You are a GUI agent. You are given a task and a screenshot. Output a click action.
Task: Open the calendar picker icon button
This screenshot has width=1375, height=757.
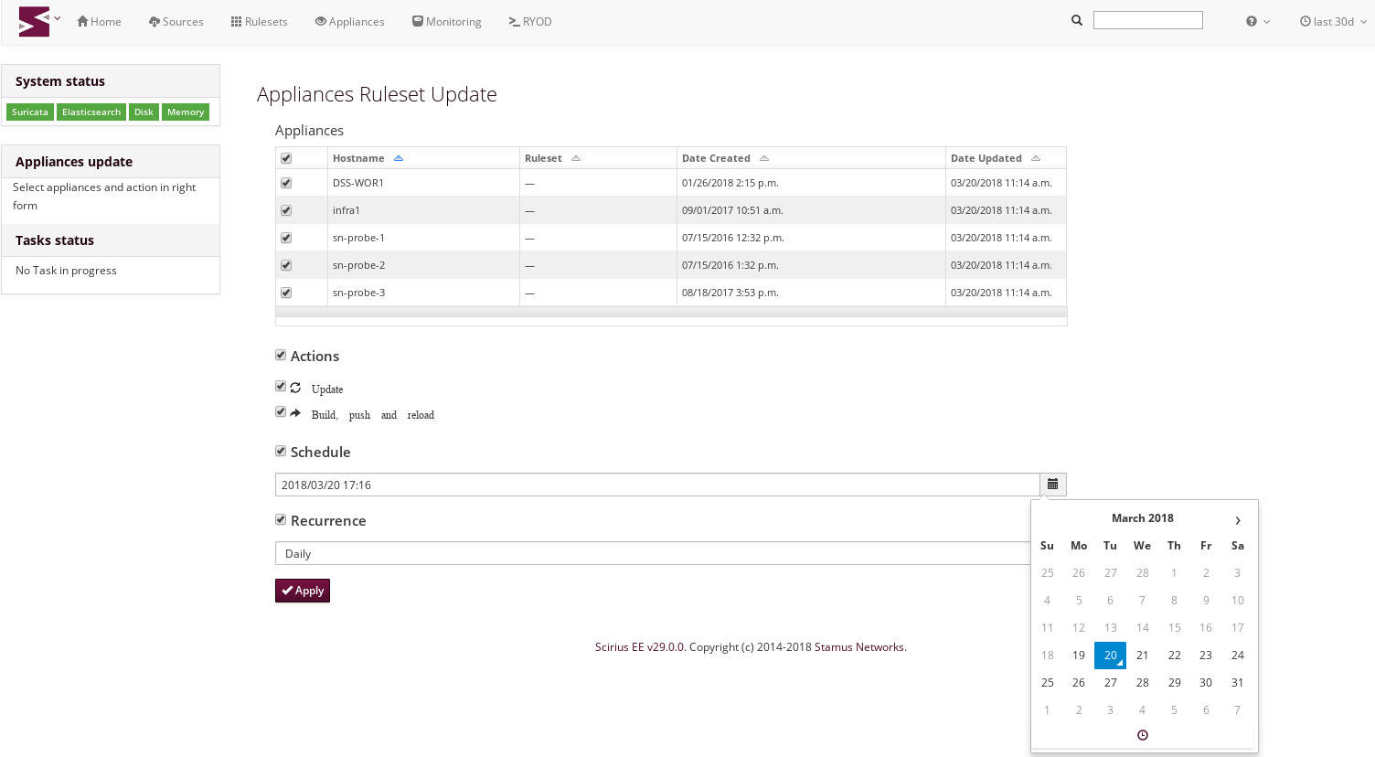(1053, 485)
